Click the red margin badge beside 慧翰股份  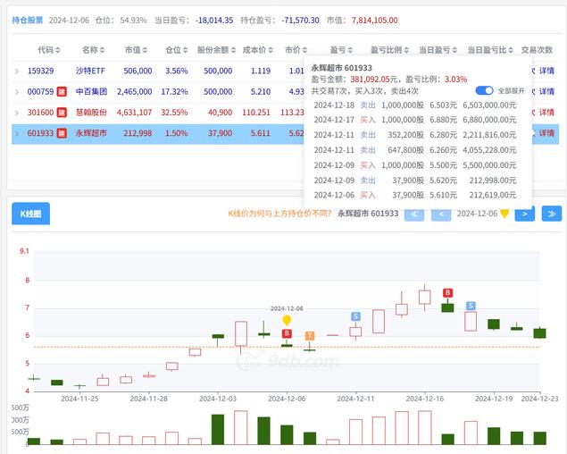(62, 112)
